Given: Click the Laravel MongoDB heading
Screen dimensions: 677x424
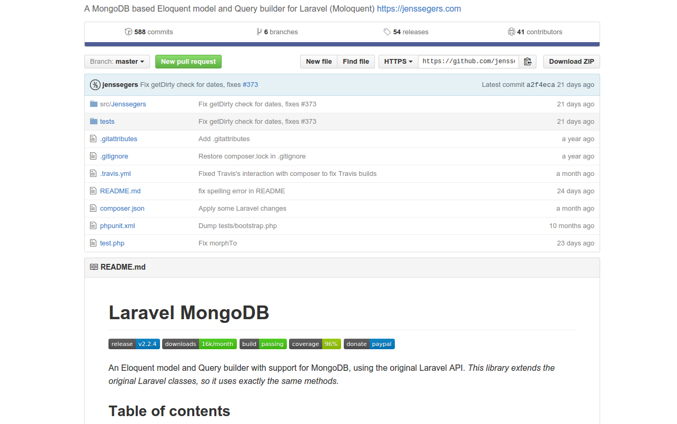Looking at the screenshot, I should (x=188, y=313).
